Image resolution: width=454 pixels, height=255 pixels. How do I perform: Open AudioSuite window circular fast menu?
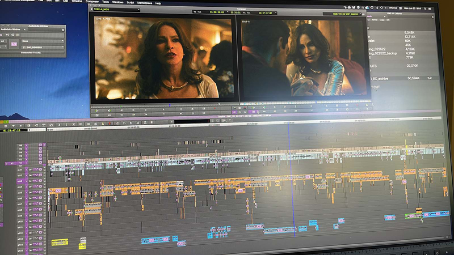click(x=63, y=30)
